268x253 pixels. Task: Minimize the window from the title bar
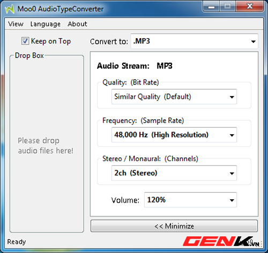pos(211,6)
